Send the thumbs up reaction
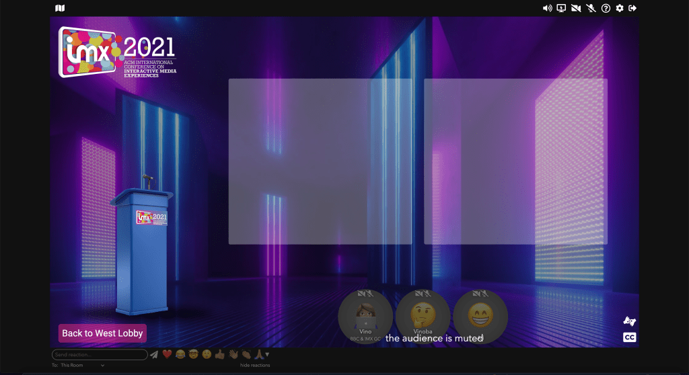 (x=219, y=354)
